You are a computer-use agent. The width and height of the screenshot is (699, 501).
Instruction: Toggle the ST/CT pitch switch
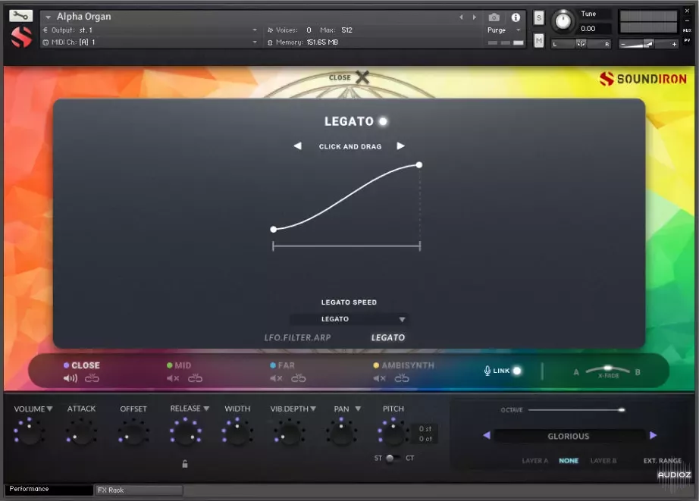(391, 458)
